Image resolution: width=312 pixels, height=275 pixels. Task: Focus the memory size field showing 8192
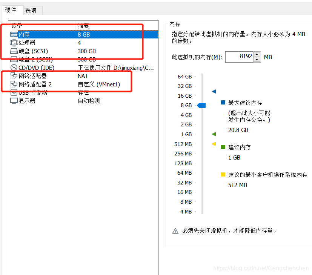click(239, 57)
